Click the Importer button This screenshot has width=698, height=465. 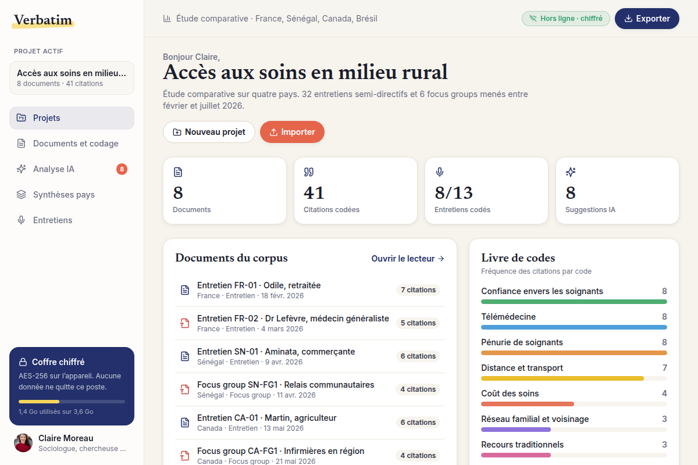[x=292, y=132]
